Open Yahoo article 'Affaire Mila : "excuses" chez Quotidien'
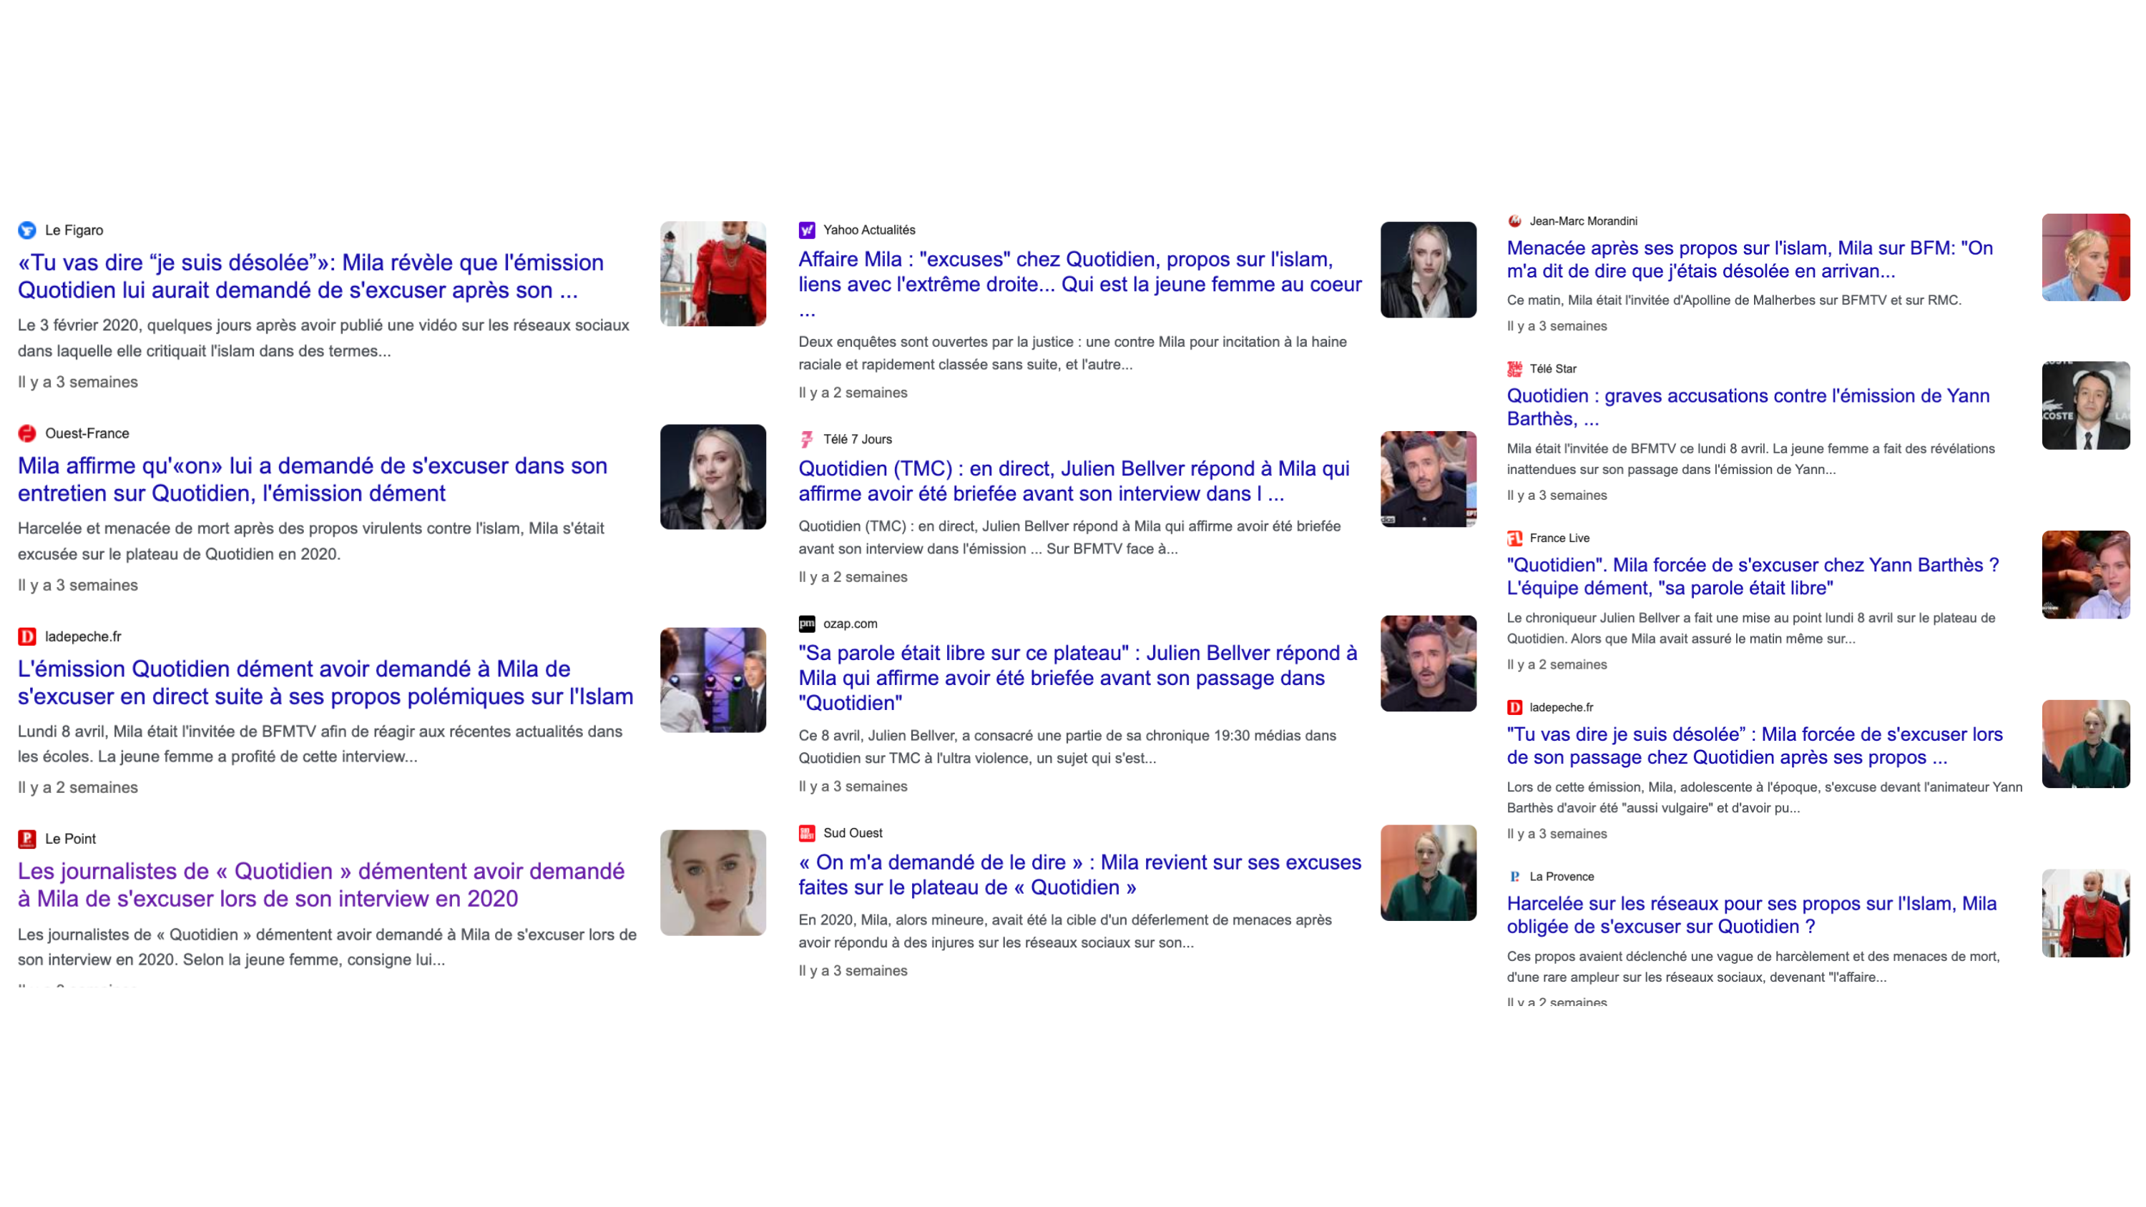This screenshot has height=1207, width=2146. pos(1079,284)
